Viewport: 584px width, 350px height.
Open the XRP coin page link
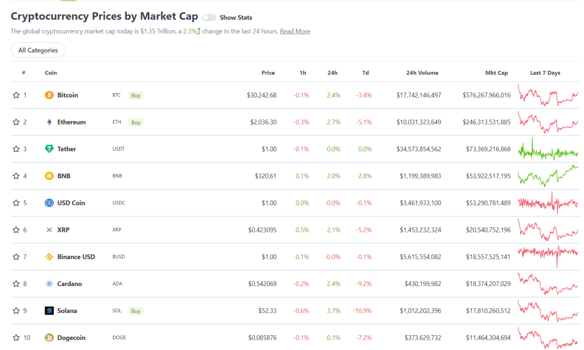pyautogui.click(x=63, y=230)
